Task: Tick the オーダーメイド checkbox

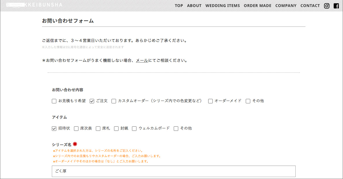Action: click(x=210, y=101)
